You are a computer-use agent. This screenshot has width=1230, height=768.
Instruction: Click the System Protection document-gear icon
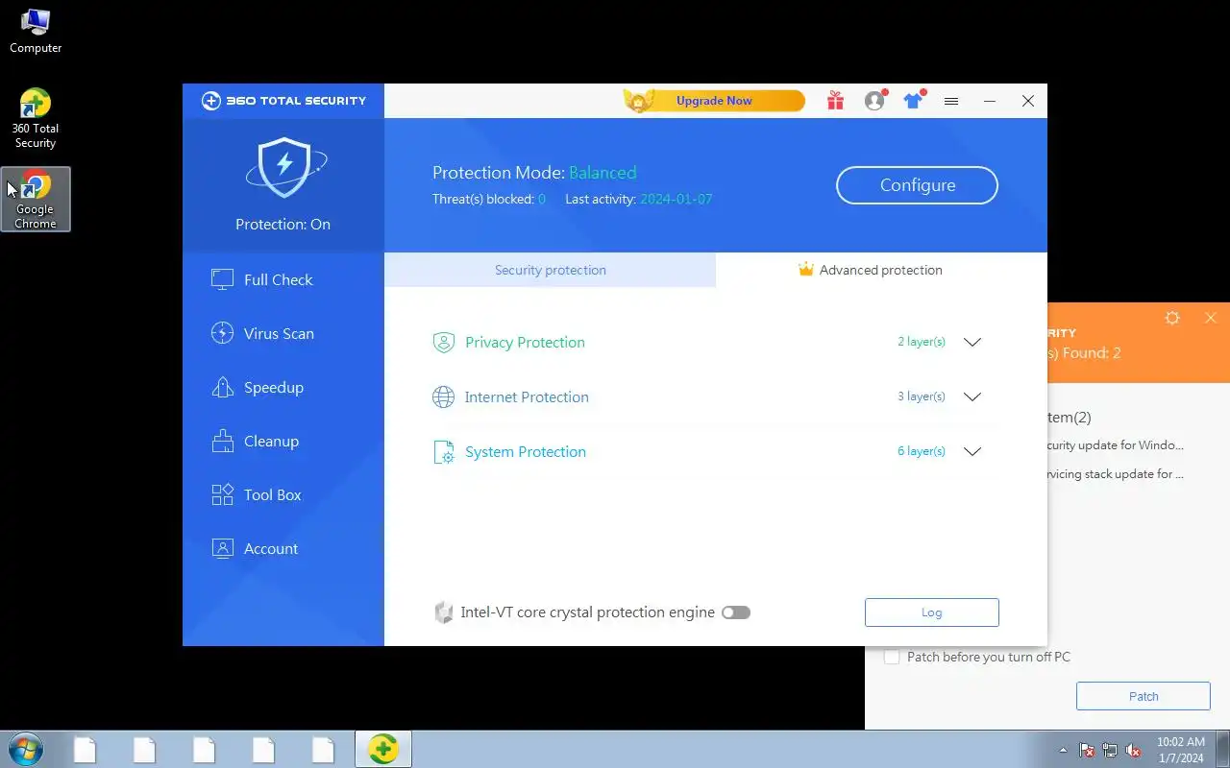[x=443, y=452]
